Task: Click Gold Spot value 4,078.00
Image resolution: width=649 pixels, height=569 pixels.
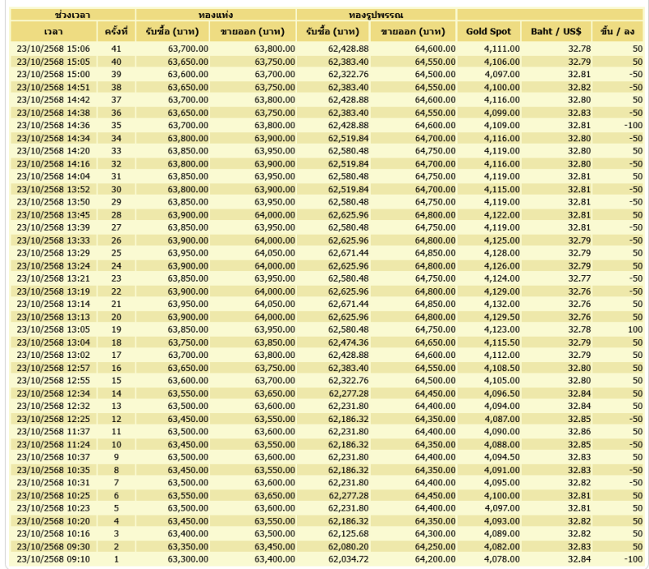Action: point(501,558)
